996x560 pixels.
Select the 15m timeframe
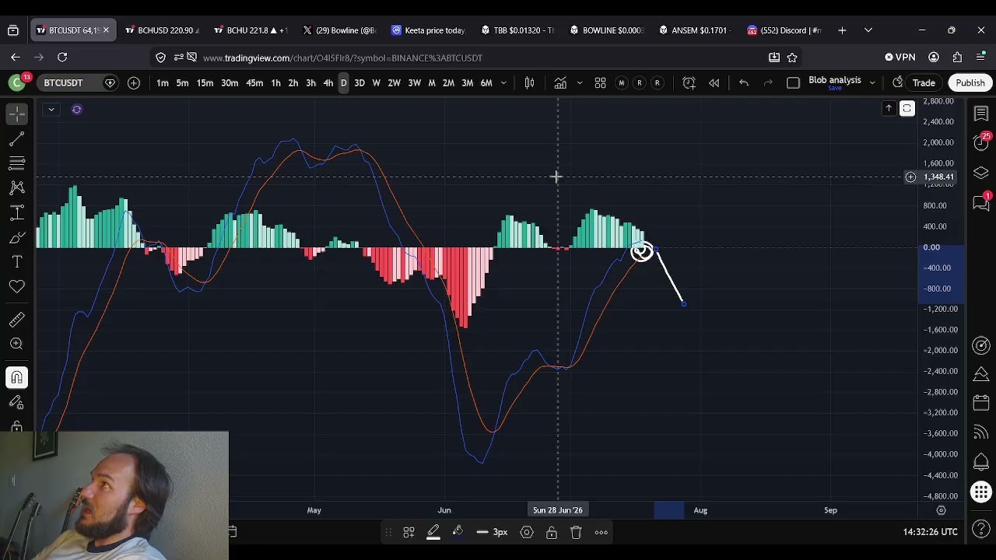coord(205,83)
